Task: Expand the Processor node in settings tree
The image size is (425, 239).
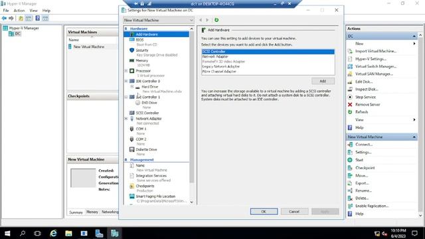Action: [x=126, y=71]
